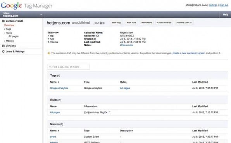Click the Google logo

pyautogui.click(x=11, y=5)
